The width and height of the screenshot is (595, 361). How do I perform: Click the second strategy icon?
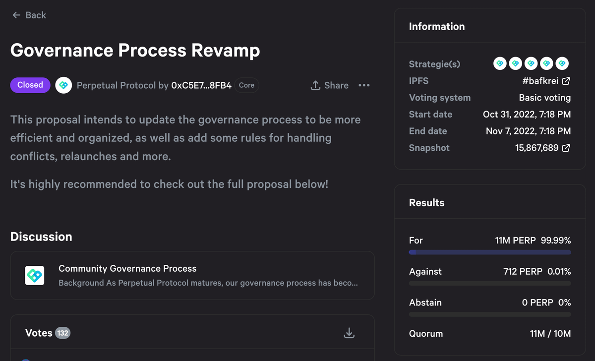click(515, 63)
